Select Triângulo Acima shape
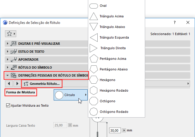The width and height of the screenshot is (195, 137). click(117, 16)
